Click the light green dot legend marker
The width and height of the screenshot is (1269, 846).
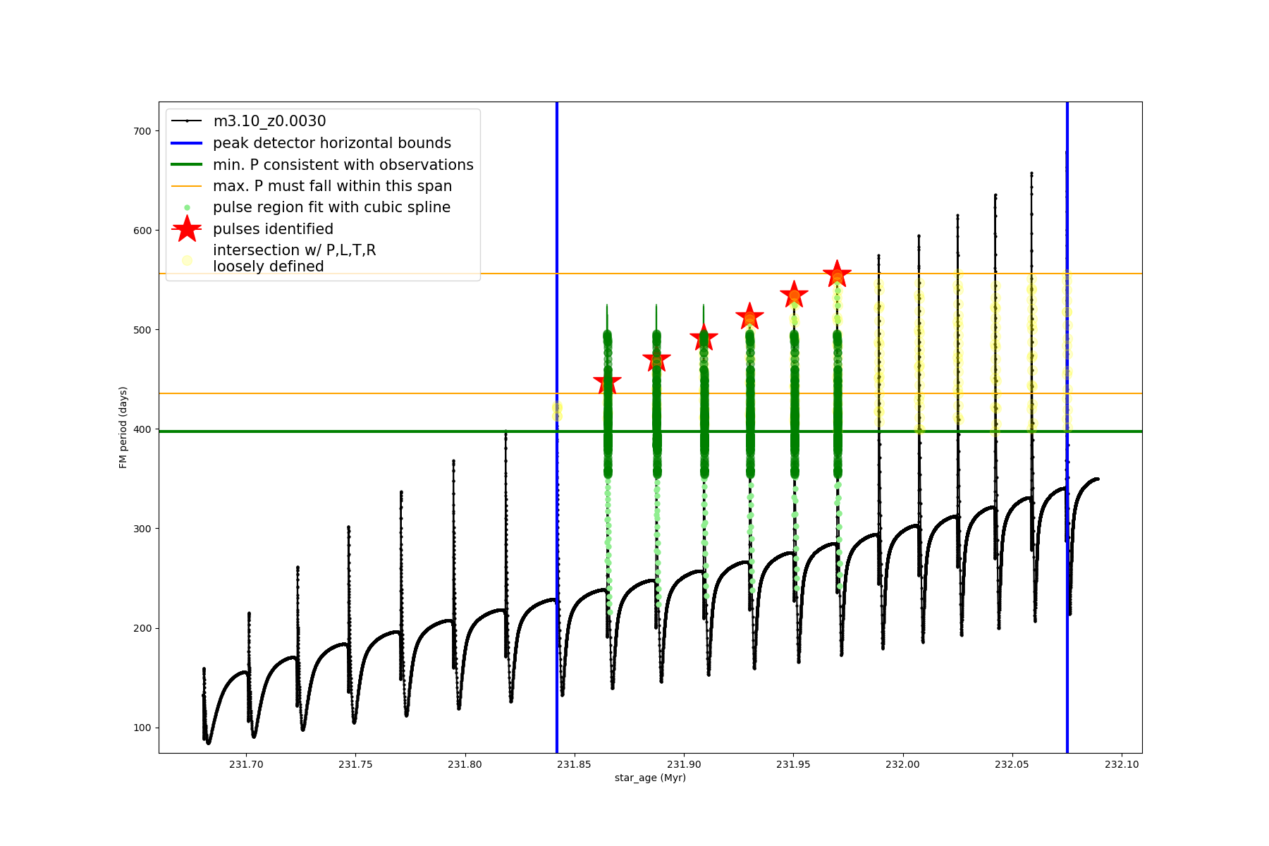click(x=187, y=207)
